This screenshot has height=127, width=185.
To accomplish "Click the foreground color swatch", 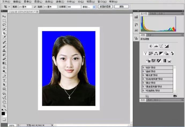I will click(x=3, y=113).
